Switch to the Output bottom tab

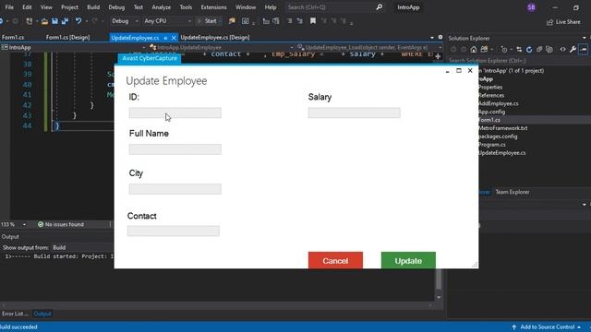[42, 314]
